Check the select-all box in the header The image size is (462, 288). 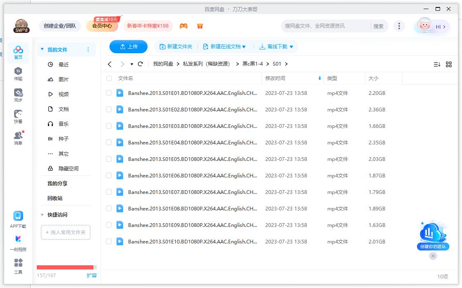click(x=109, y=78)
